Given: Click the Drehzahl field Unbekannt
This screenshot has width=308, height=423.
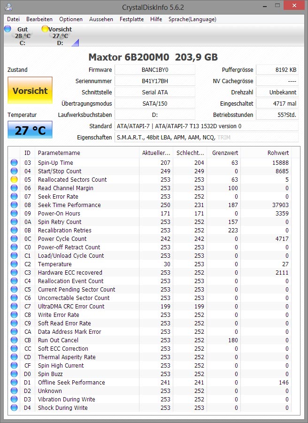Looking at the screenshot, I should [x=277, y=92].
